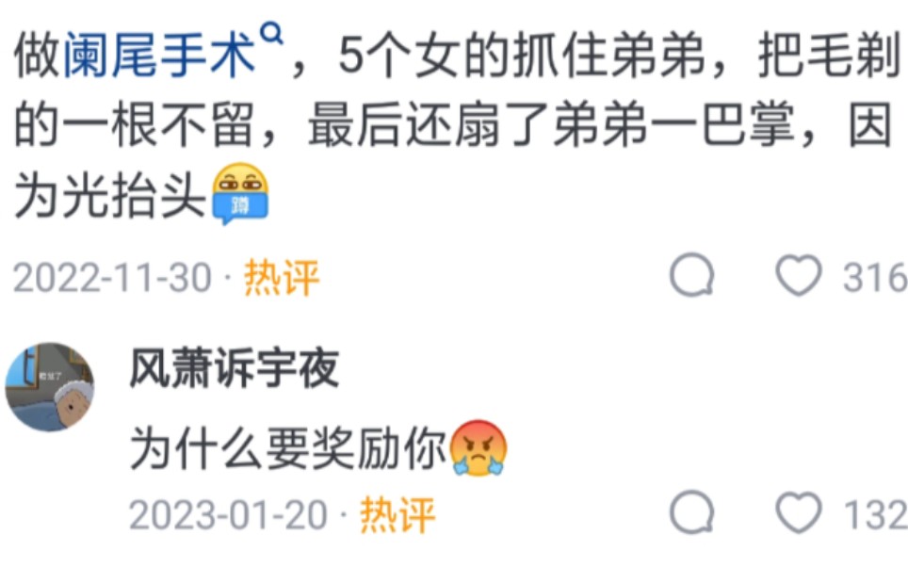The width and height of the screenshot is (908, 567).
Task: Tap the 2022-11-30 date stamp
Action: pos(112,278)
